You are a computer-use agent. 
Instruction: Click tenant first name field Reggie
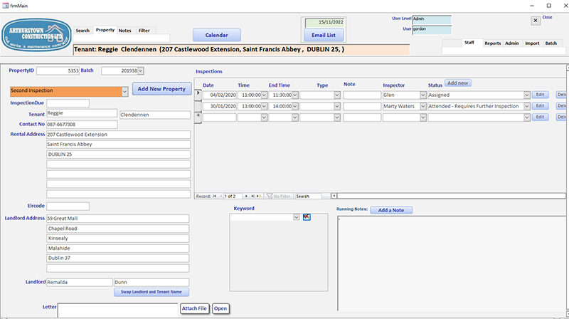[82, 113]
